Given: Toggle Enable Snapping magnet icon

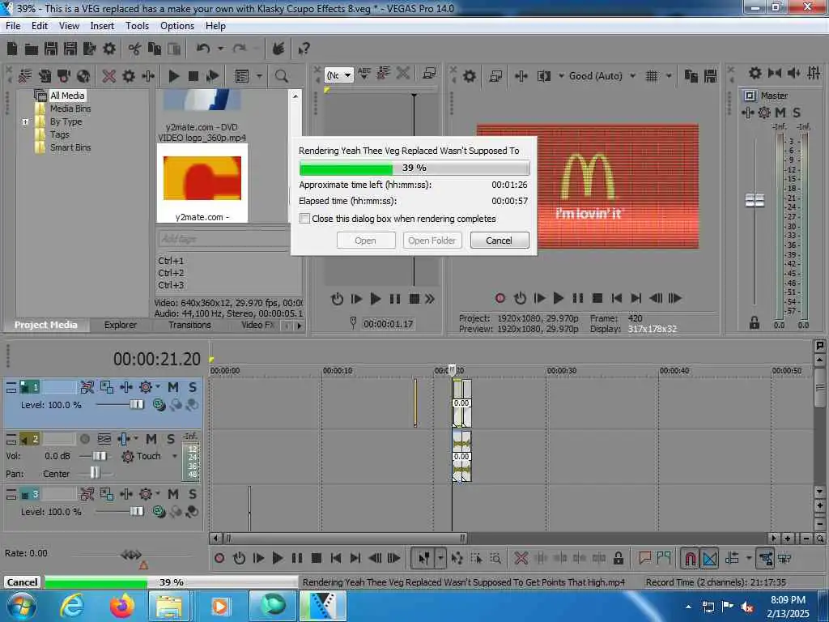Looking at the screenshot, I should [690, 558].
